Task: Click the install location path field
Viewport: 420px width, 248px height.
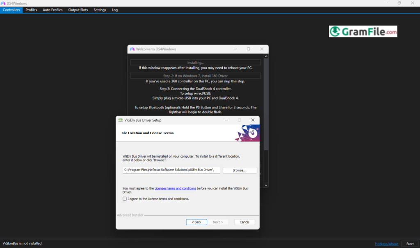Action: (171, 170)
